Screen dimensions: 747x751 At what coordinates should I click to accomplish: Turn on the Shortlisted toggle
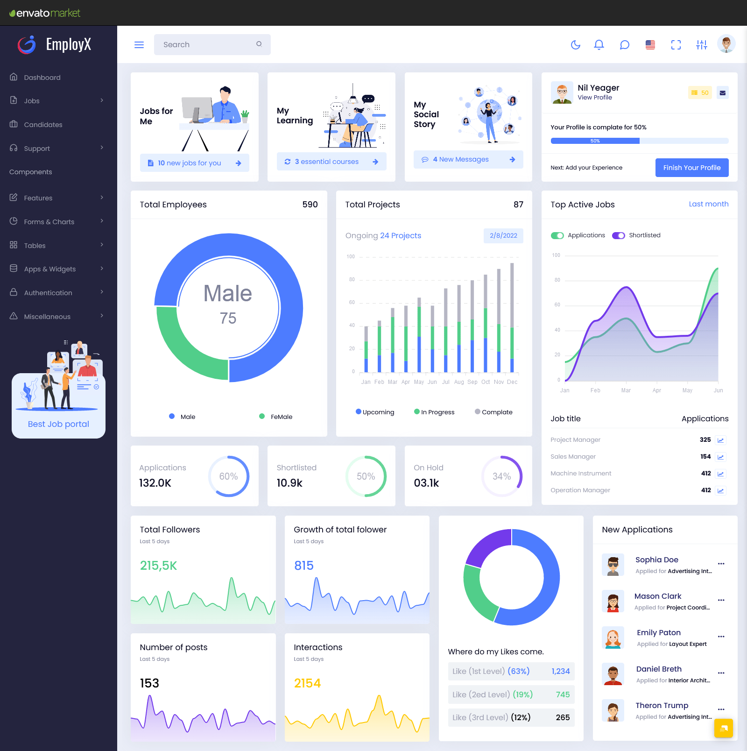(x=619, y=235)
